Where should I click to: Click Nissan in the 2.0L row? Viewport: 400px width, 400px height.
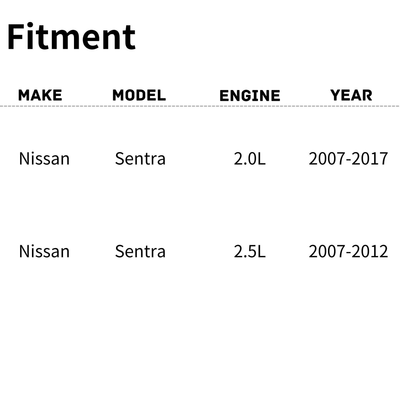[x=44, y=159]
